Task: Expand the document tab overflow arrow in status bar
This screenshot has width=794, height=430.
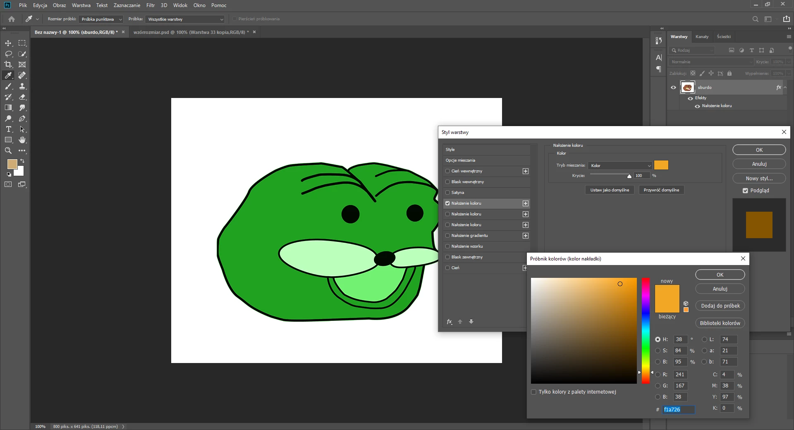Action: (123, 427)
